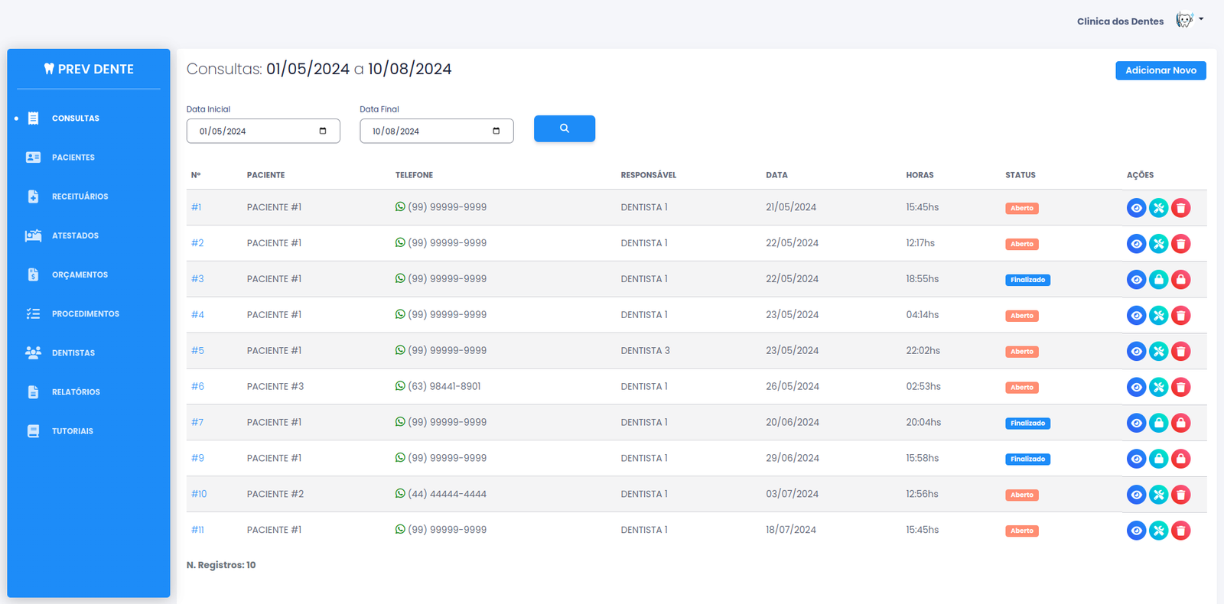Screen dimensions: 1224x604
Task: Click the trash icon for consultation #10
Action: [x=1180, y=495]
